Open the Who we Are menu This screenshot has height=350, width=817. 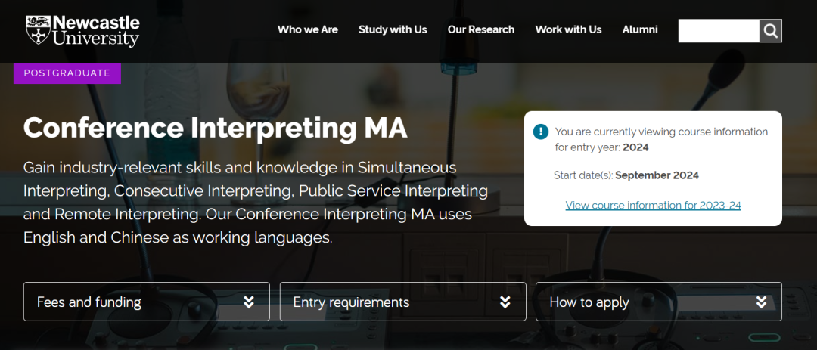pos(308,29)
